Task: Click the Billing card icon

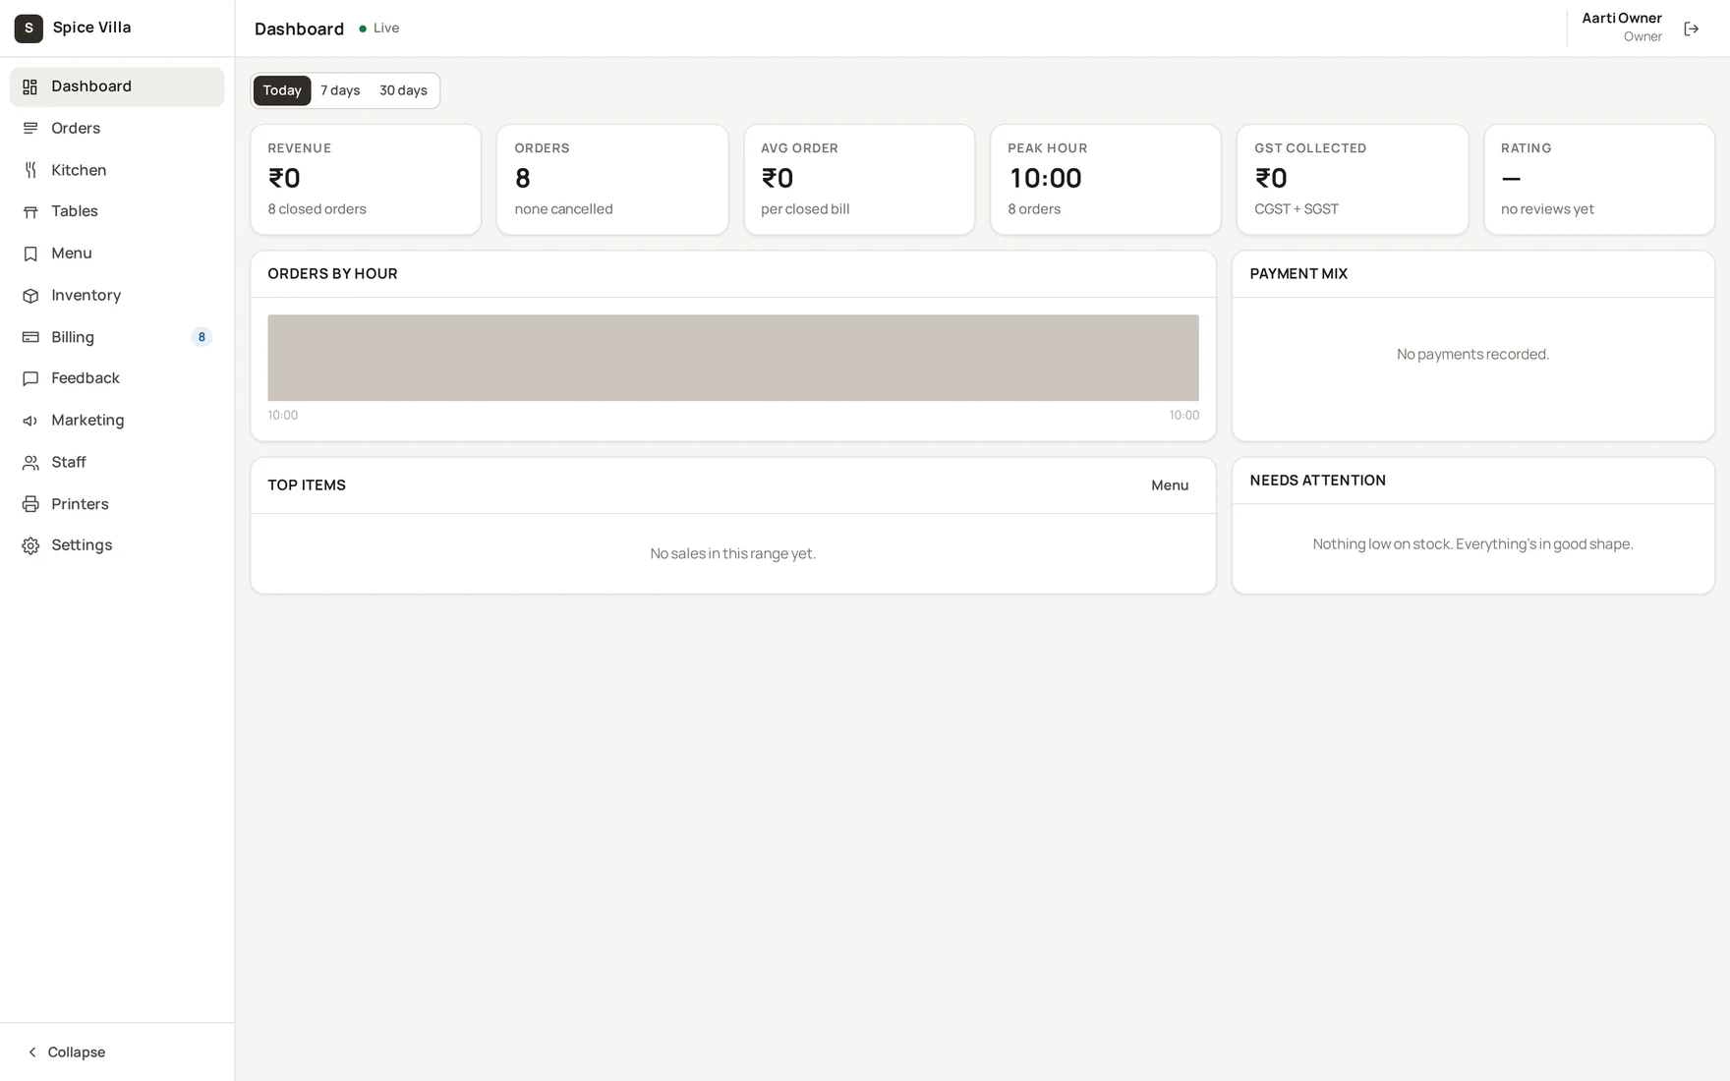Action: pyautogui.click(x=30, y=337)
